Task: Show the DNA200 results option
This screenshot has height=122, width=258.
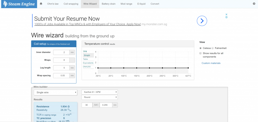Action: point(87,67)
